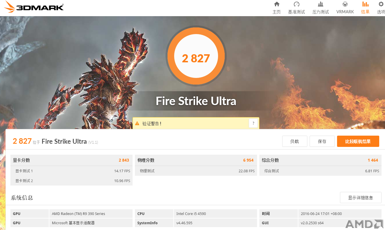385x230 pixels.
Task: Select the 结果 results icon
Action: (x=365, y=4)
